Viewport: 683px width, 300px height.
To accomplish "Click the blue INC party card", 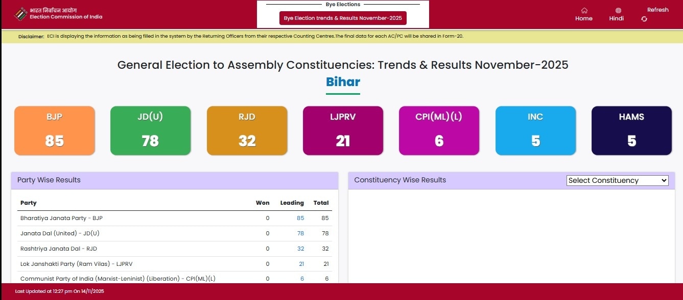I will coord(535,130).
